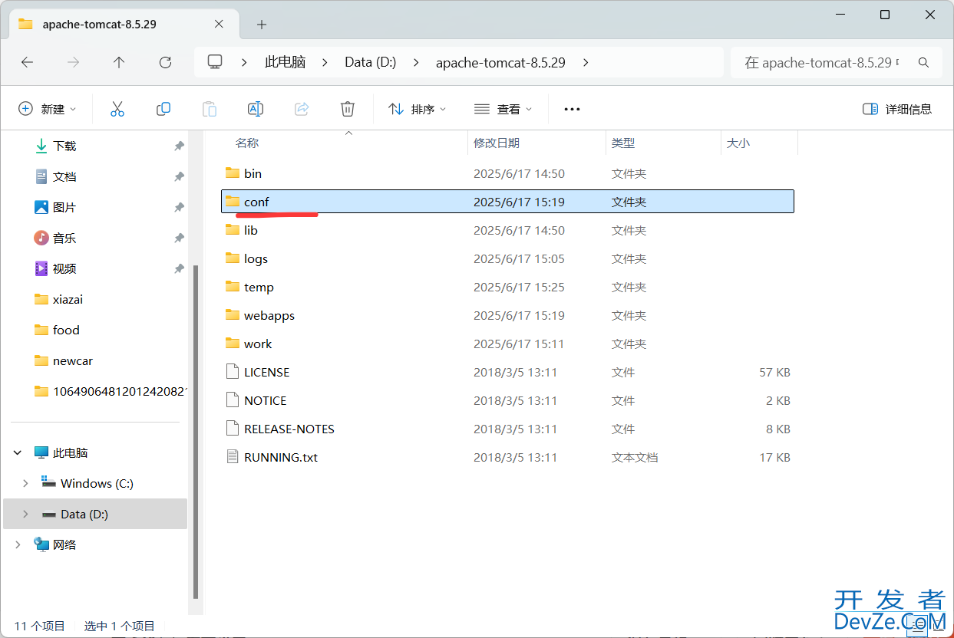Open the 查看 view dropdown
954x638 pixels.
pyautogui.click(x=503, y=109)
